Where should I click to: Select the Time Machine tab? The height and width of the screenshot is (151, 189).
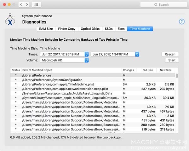(140, 29)
